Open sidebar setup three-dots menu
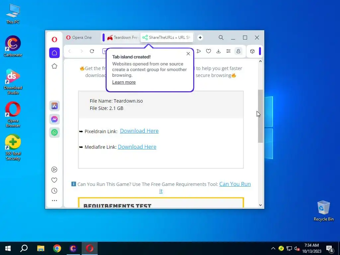 (x=54, y=201)
